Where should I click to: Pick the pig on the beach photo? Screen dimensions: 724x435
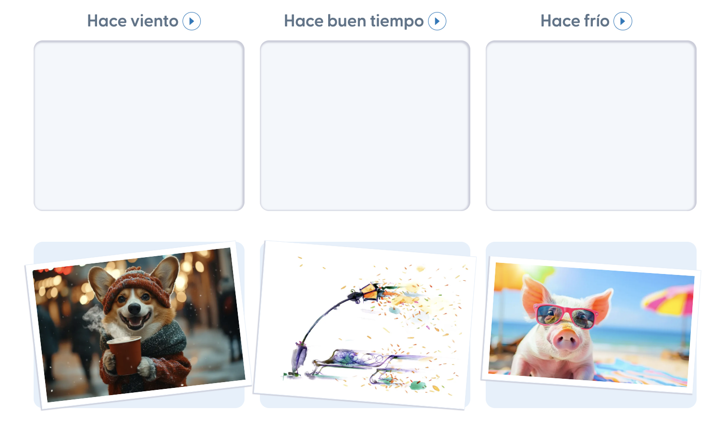pyautogui.click(x=591, y=325)
